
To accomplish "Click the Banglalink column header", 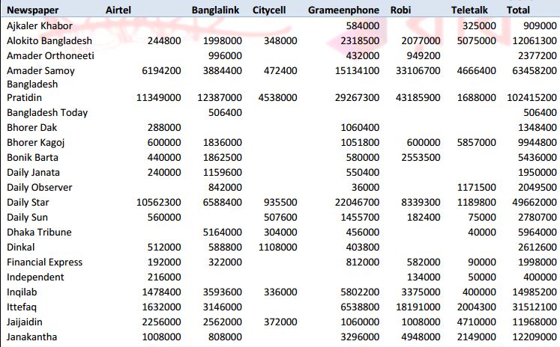I will pyautogui.click(x=216, y=10).
